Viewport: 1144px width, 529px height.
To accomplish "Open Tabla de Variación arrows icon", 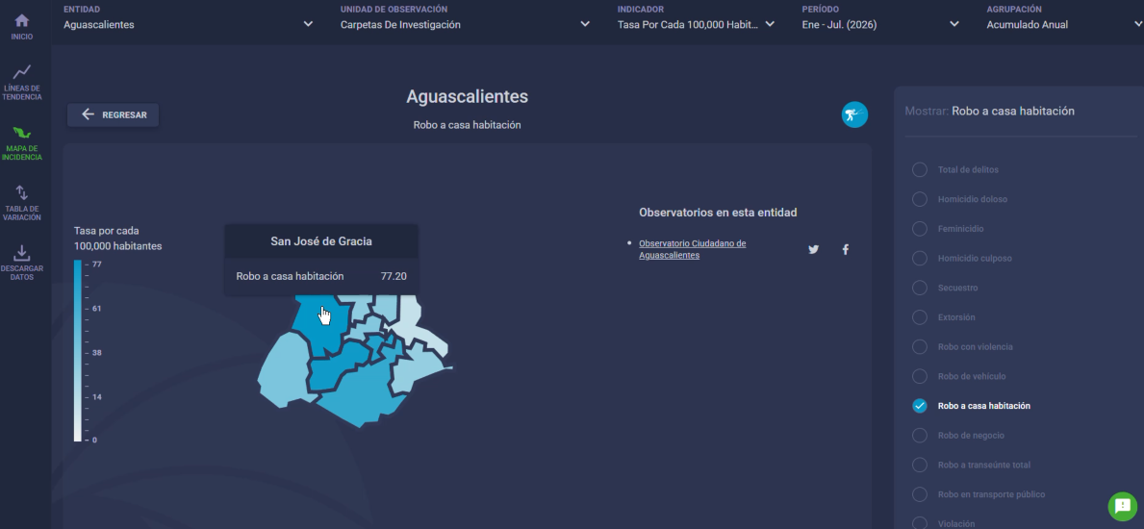I will click(x=22, y=192).
